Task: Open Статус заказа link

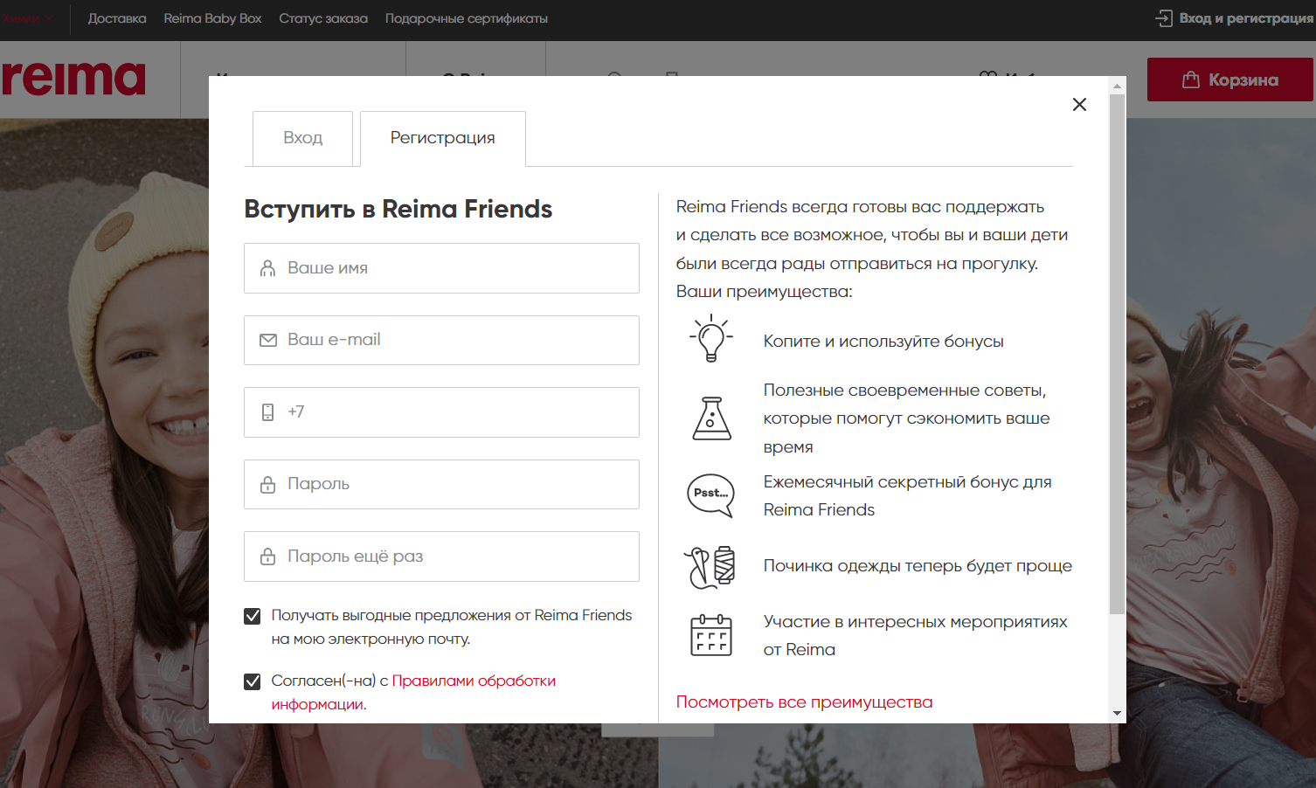Action: point(323,18)
